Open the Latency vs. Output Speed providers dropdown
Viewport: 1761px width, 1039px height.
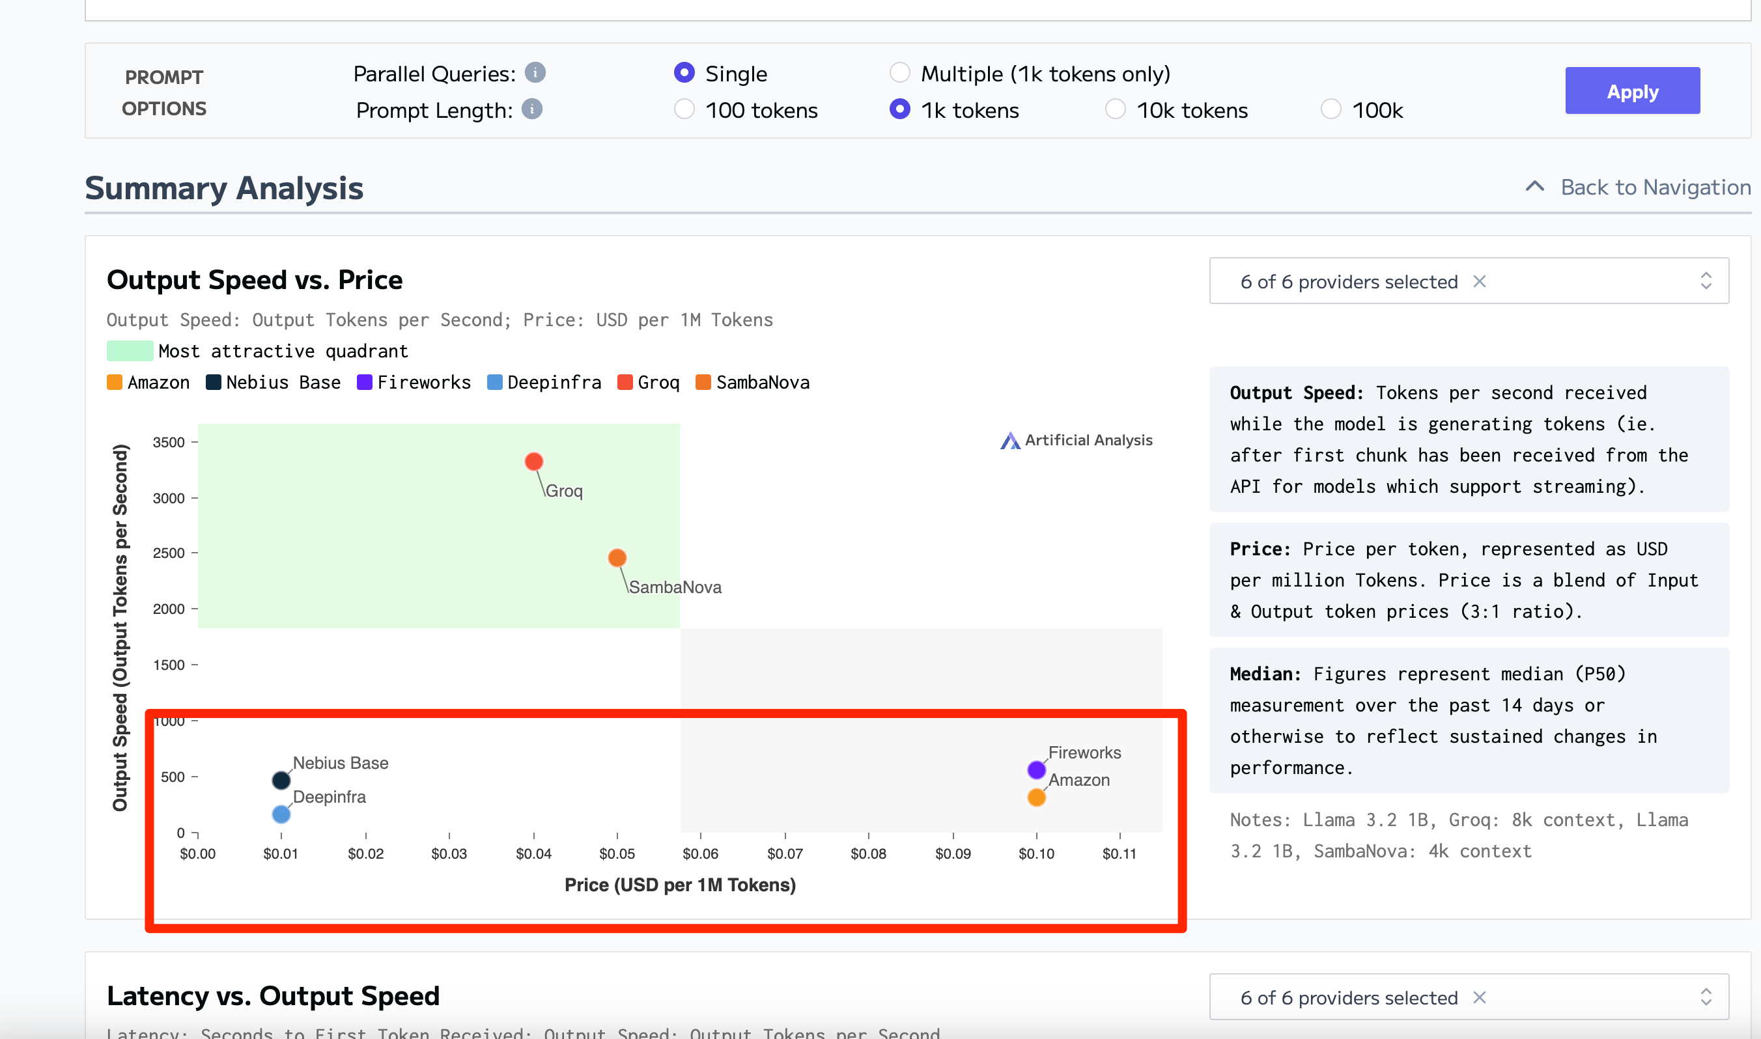(1469, 997)
